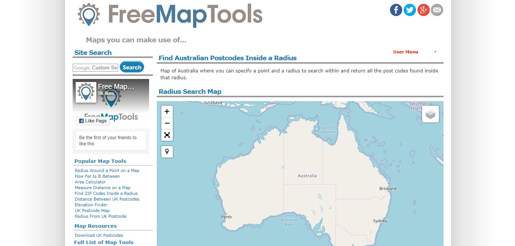Open the map layers control

coord(431,114)
